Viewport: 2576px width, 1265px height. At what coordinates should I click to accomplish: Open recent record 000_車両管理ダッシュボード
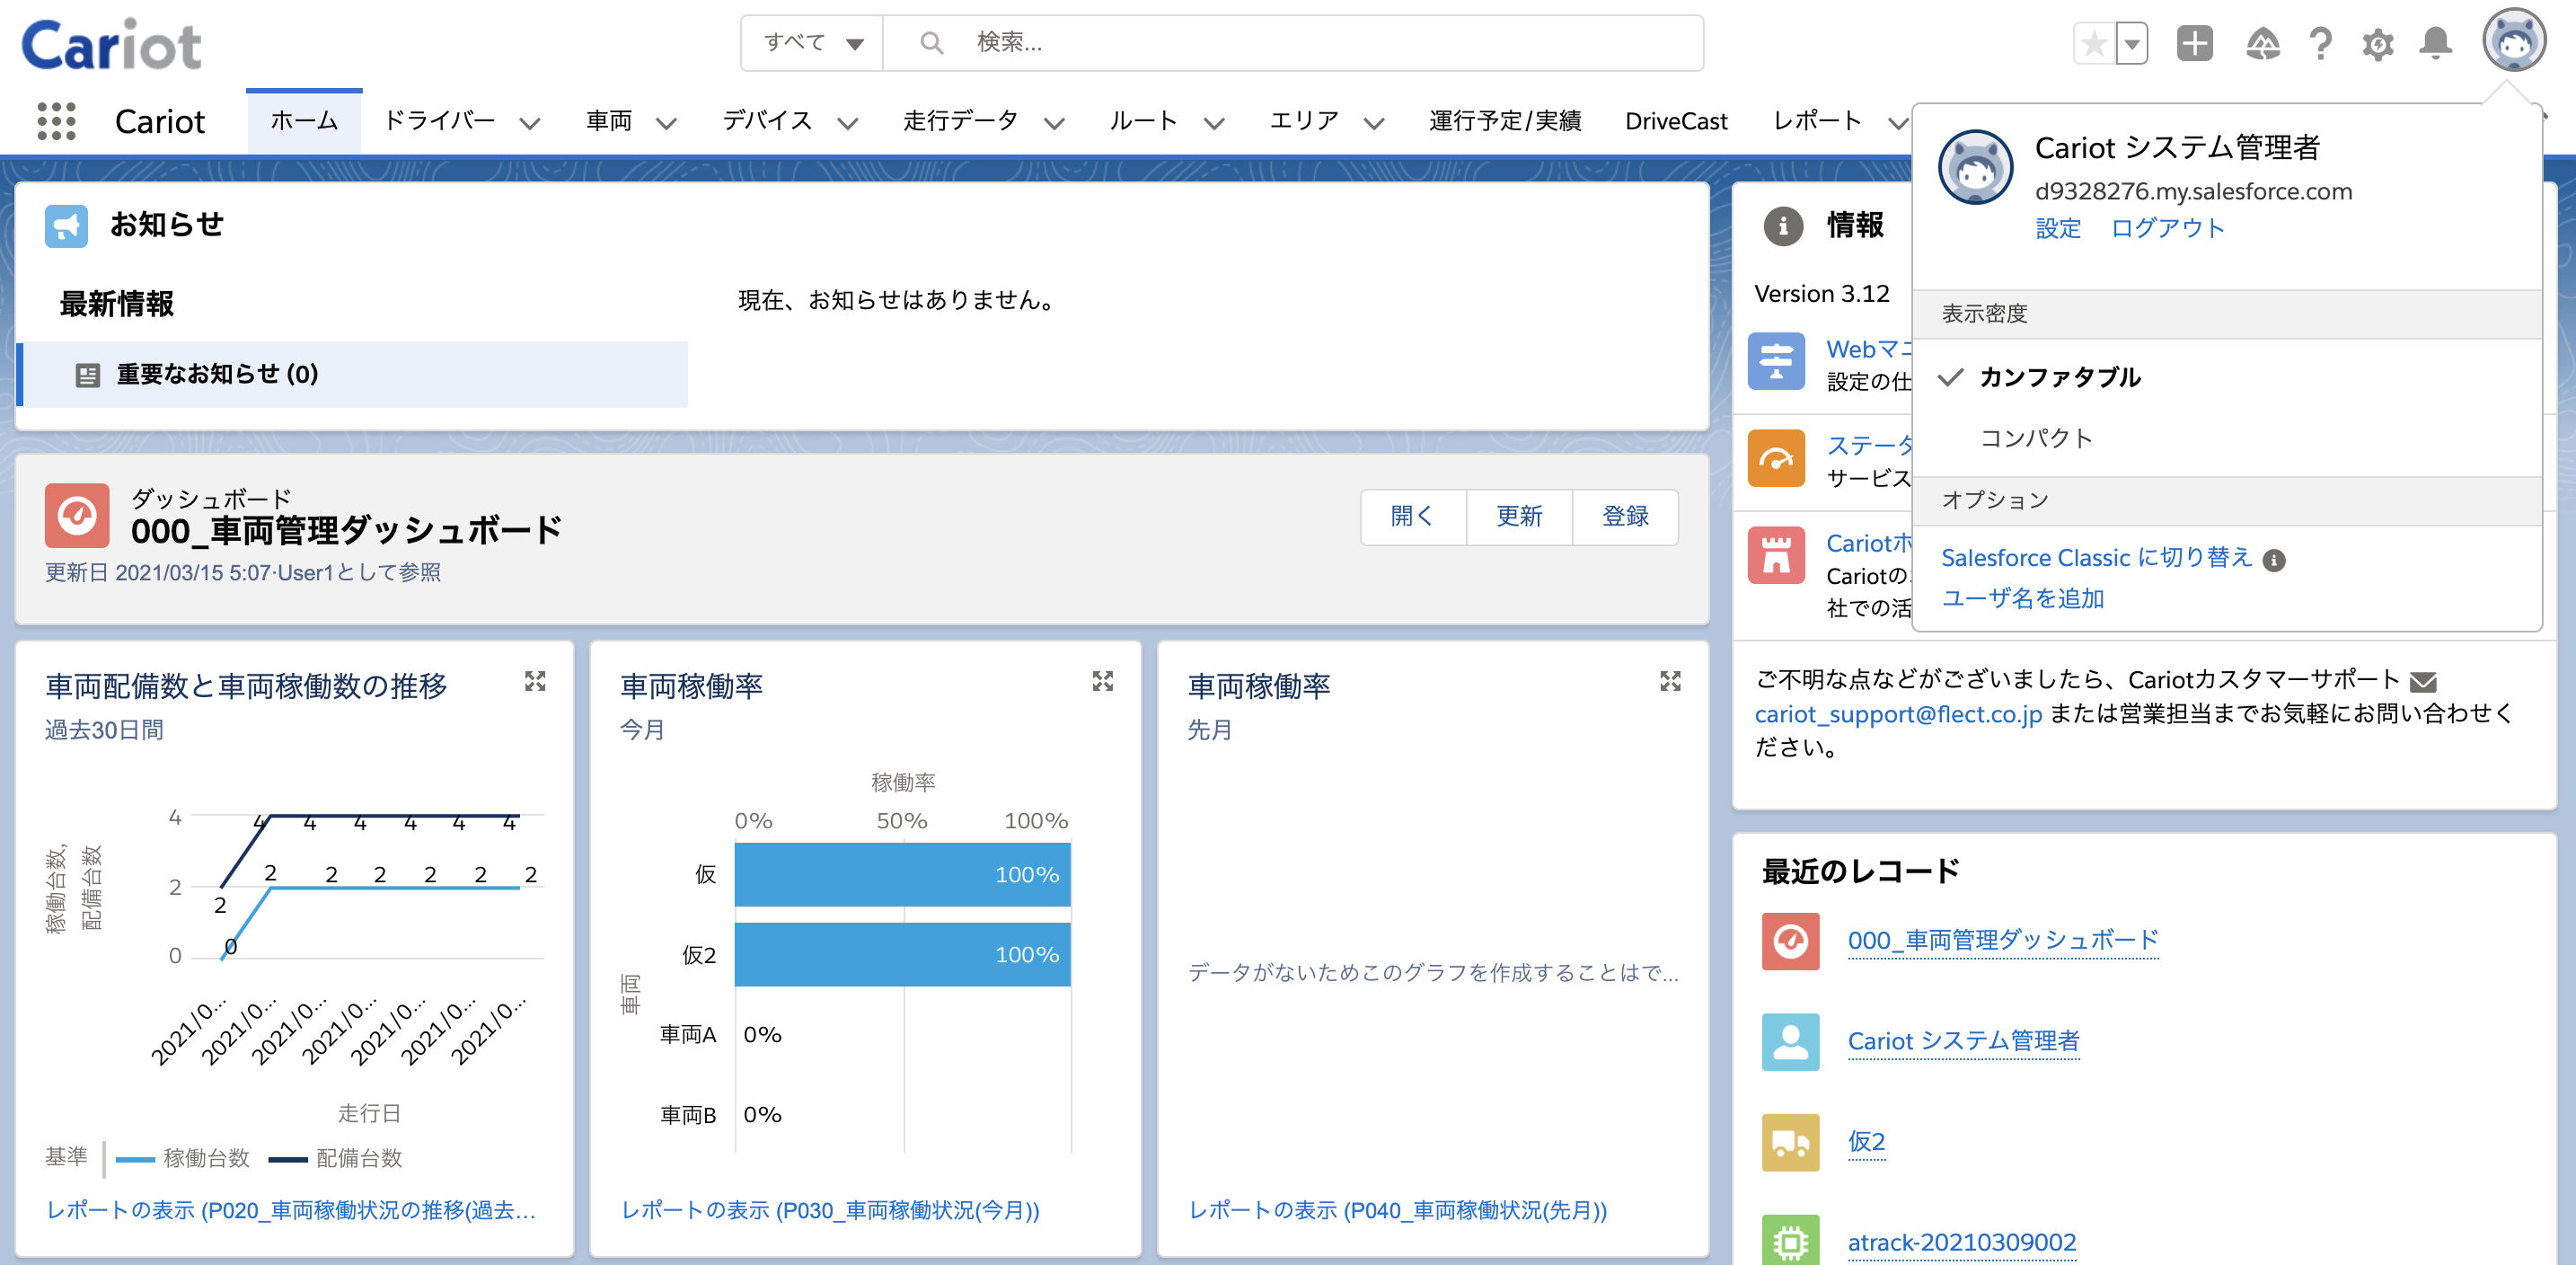2003,941
